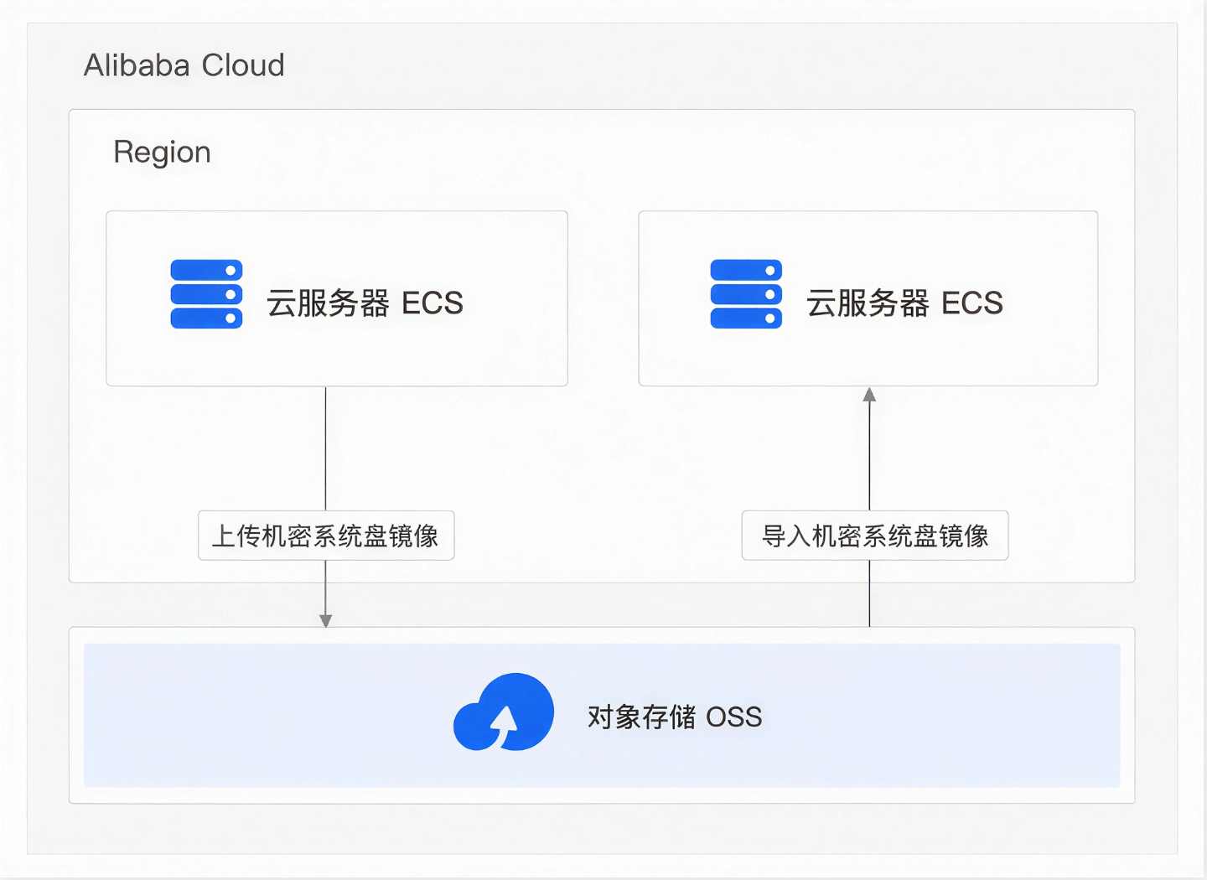Image resolution: width=1207 pixels, height=880 pixels.
Task: Select the right 云服务器 ECS label
Action: [x=904, y=303]
